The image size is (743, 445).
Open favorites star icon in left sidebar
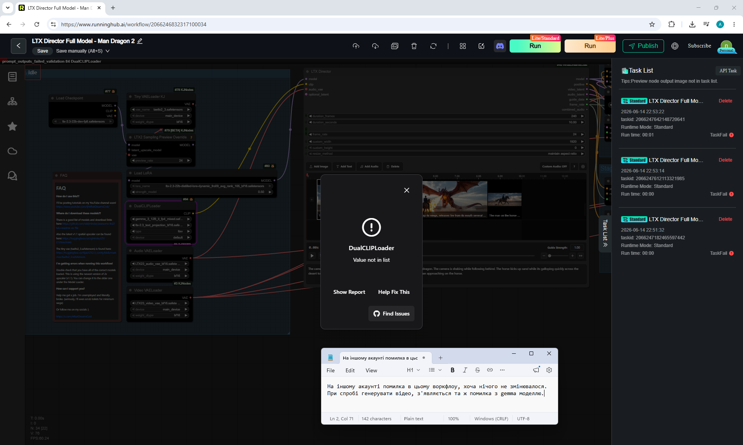pyautogui.click(x=12, y=126)
